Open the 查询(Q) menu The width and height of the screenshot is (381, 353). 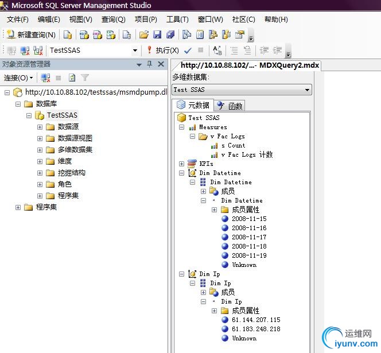(x=113, y=20)
